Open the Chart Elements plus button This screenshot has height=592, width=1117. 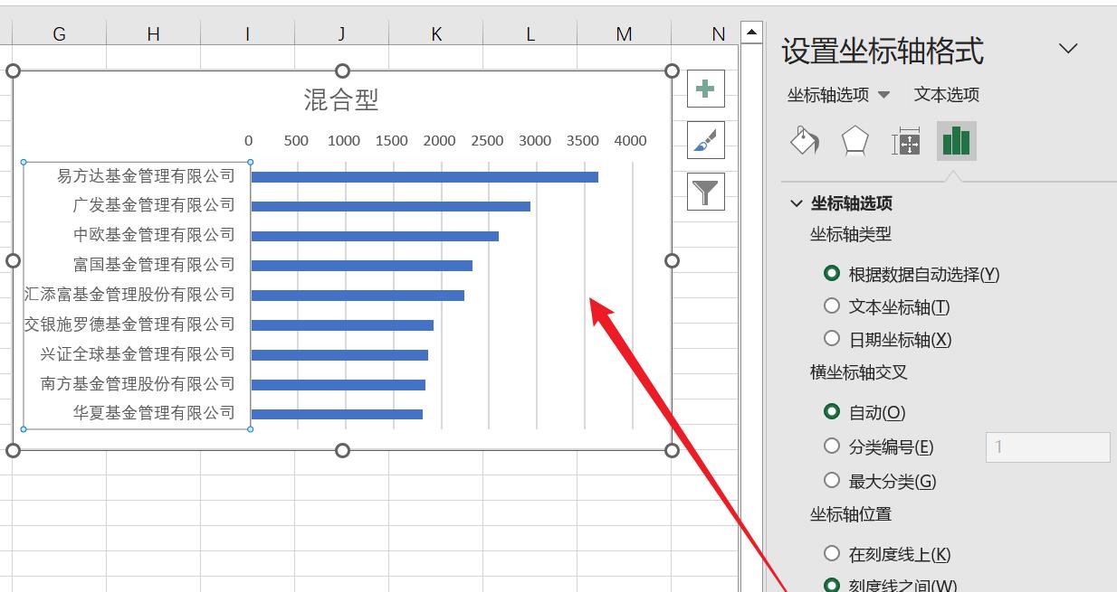tap(706, 89)
